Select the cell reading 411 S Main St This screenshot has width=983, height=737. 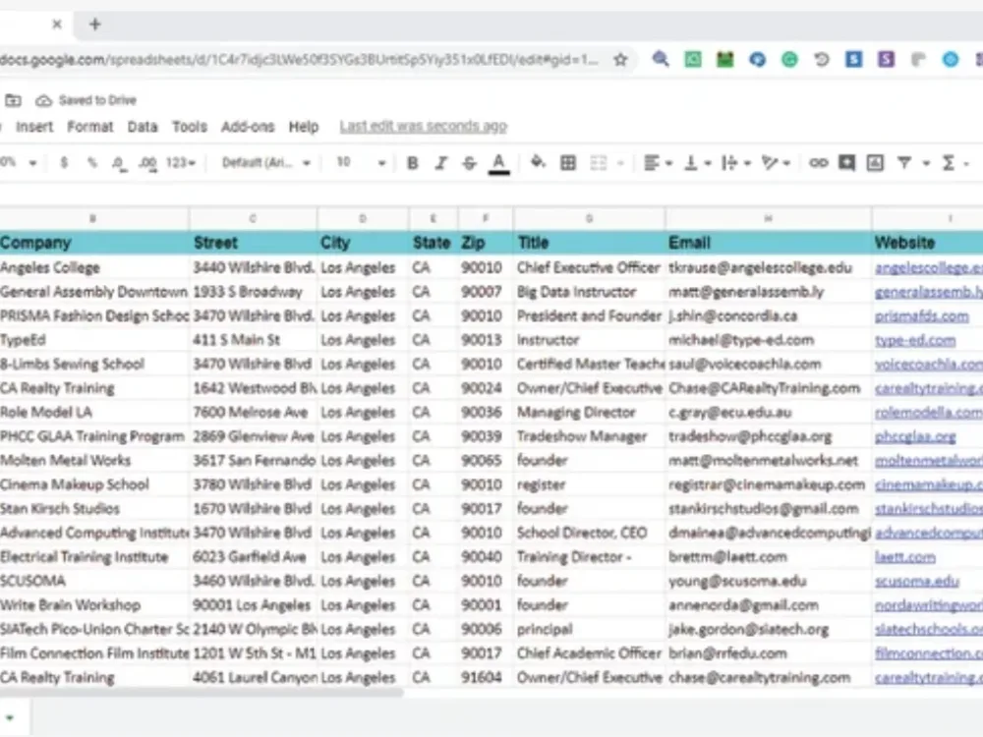pyautogui.click(x=254, y=340)
